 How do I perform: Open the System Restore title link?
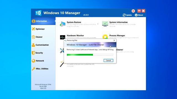pos(74,22)
